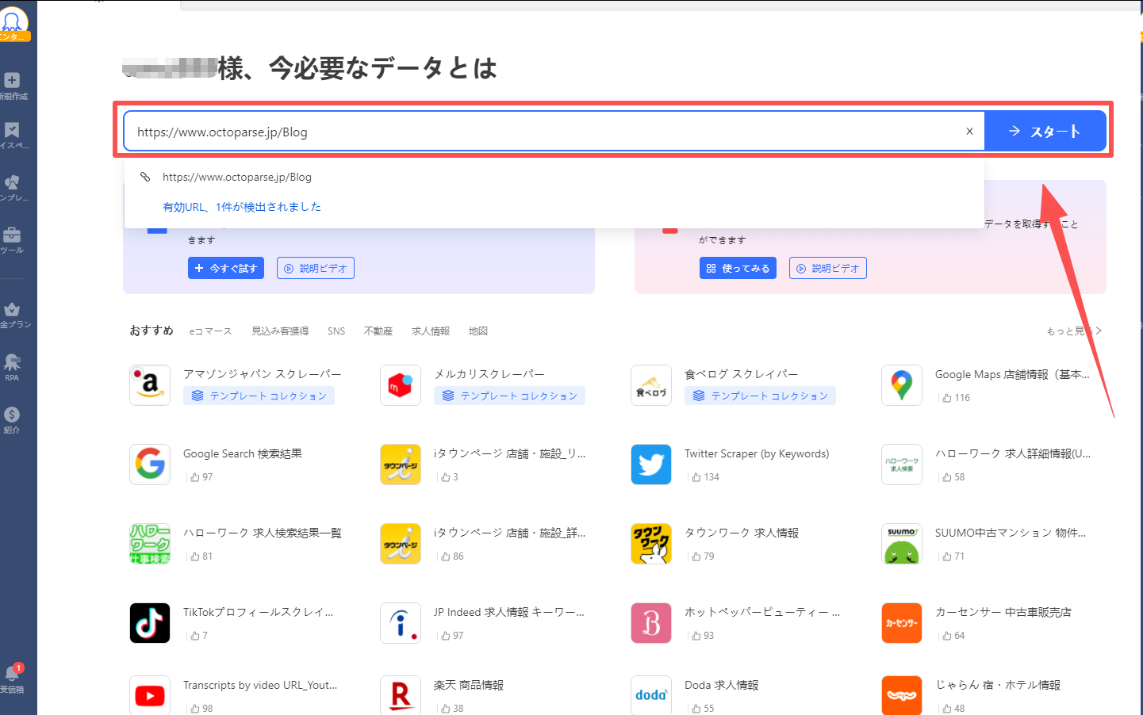Click the 使ってみる button
The image size is (1143, 715).
[737, 267]
